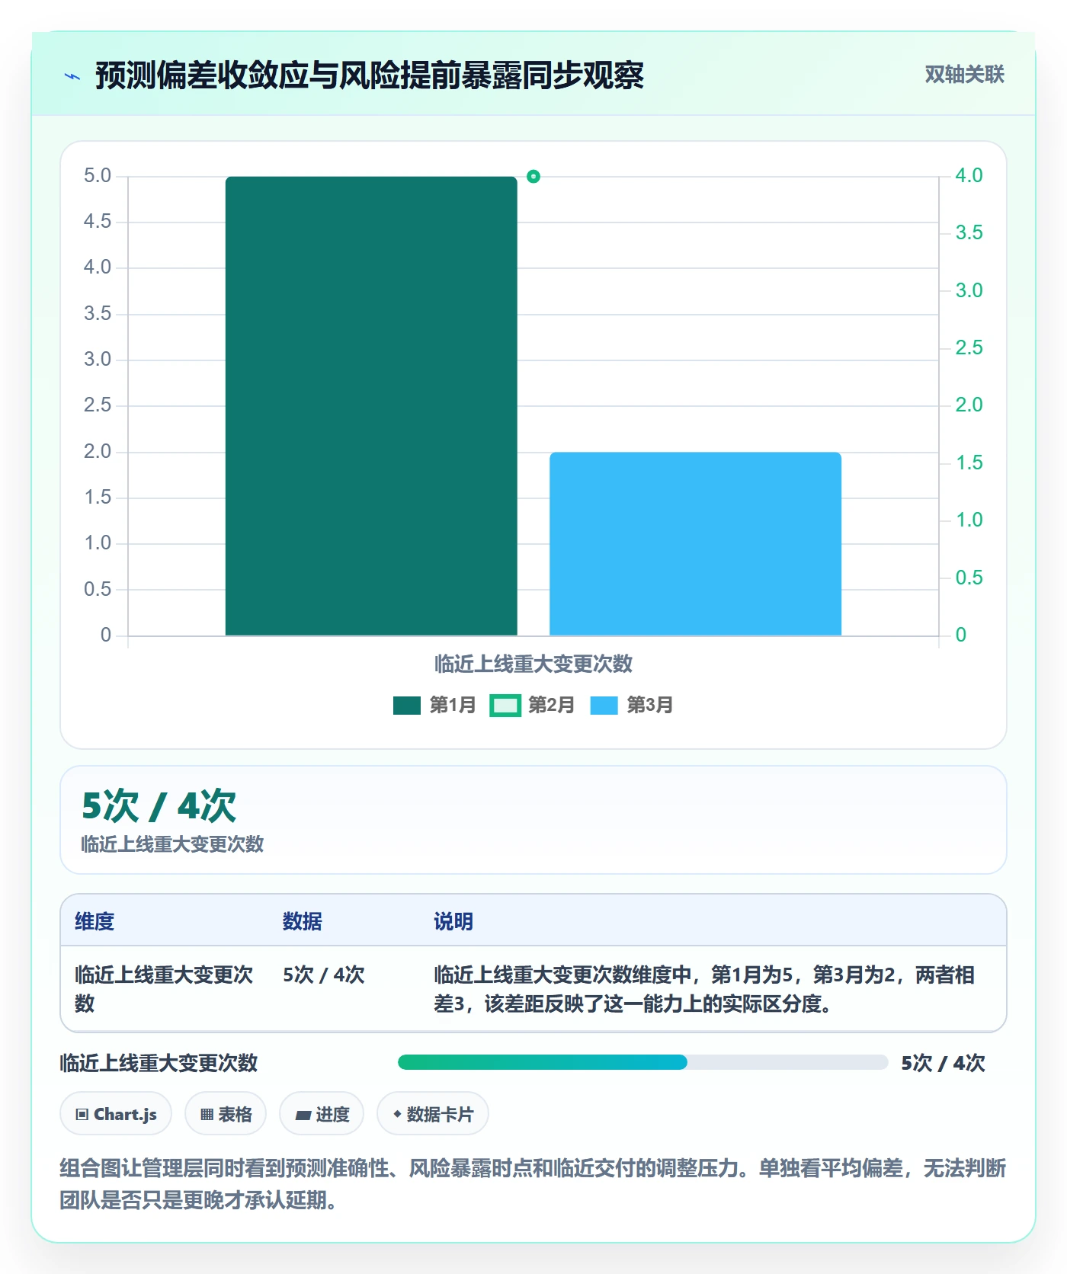Viewport: 1067px width, 1274px height.
Task: Click the lightning bolt icon beside the title
Action: (72, 76)
